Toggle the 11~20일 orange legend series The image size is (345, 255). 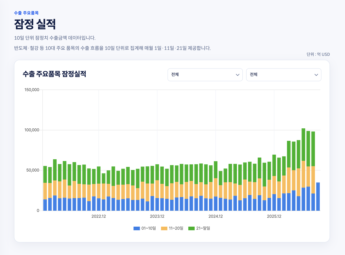(x=172, y=228)
